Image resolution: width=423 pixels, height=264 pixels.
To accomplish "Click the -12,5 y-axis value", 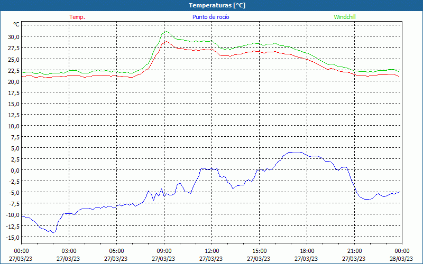I will [12, 227].
